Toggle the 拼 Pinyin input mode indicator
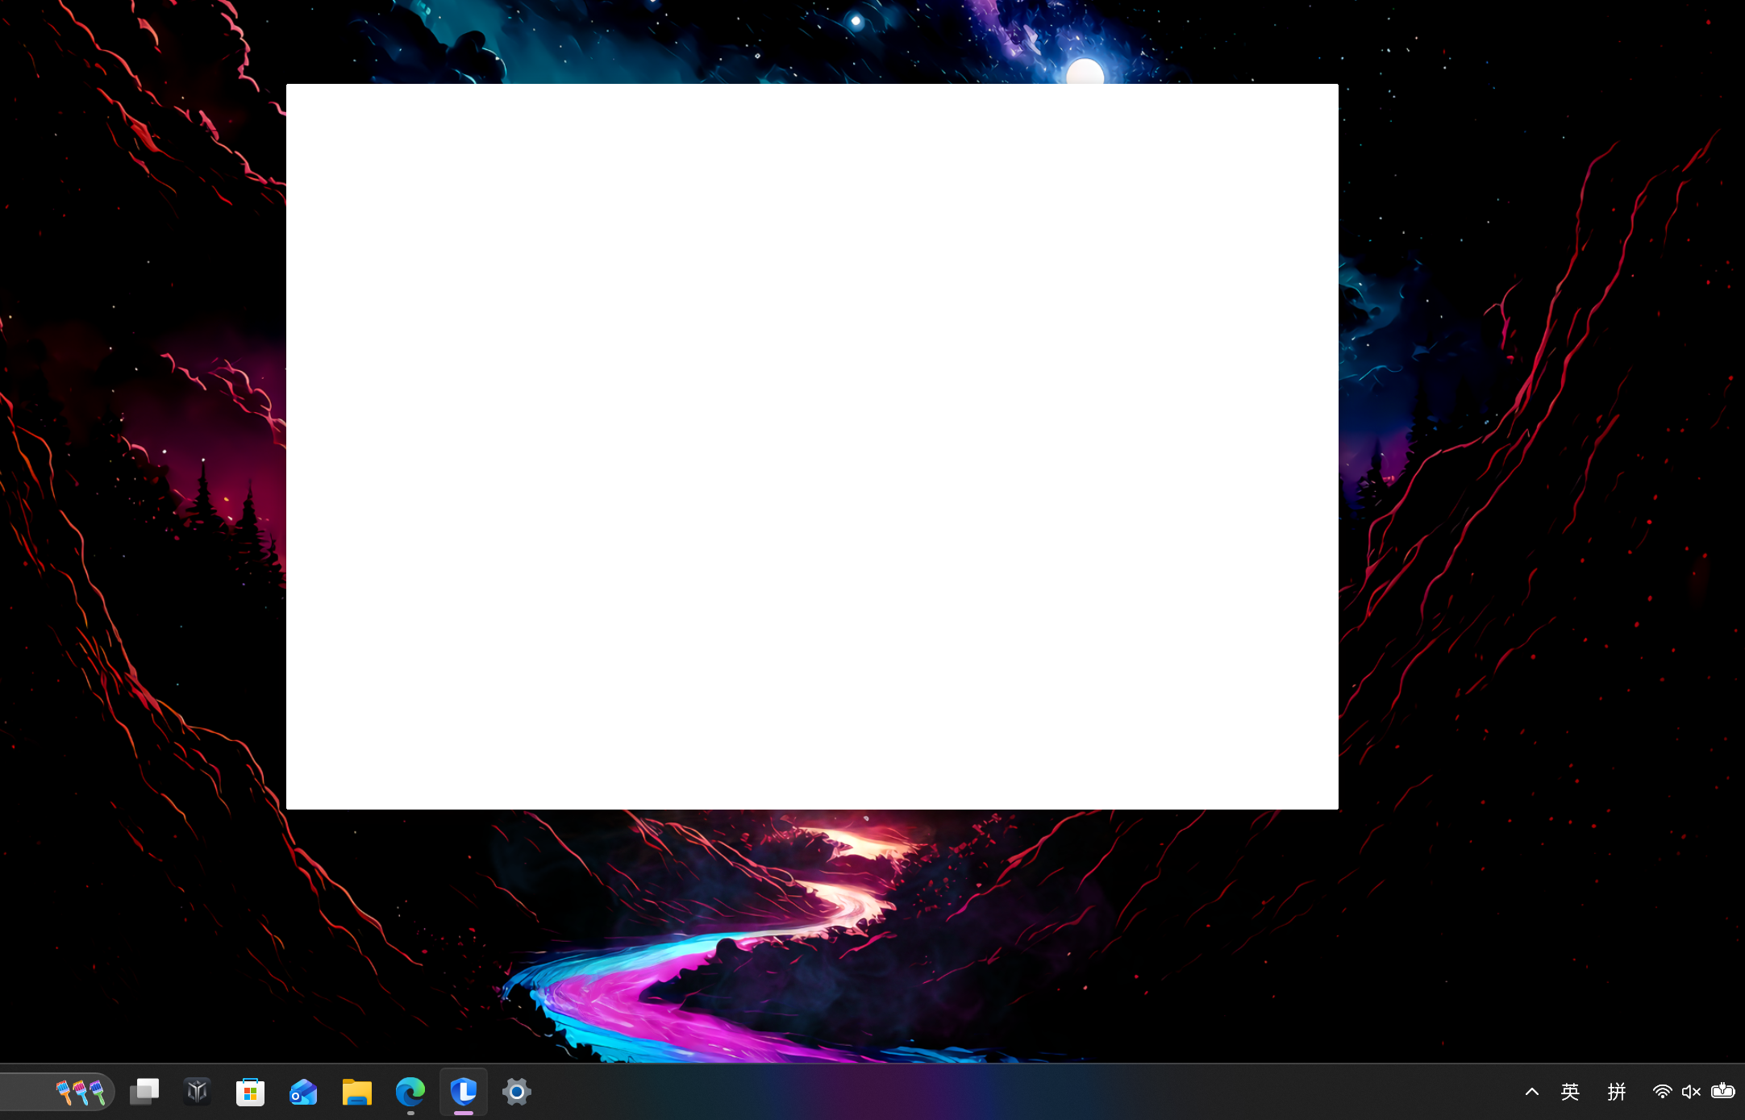 click(x=1617, y=1092)
